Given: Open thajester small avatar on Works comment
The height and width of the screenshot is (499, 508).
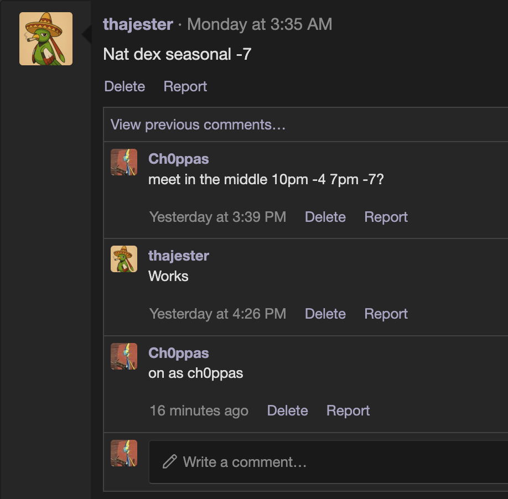Looking at the screenshot, I should (124, 259).
